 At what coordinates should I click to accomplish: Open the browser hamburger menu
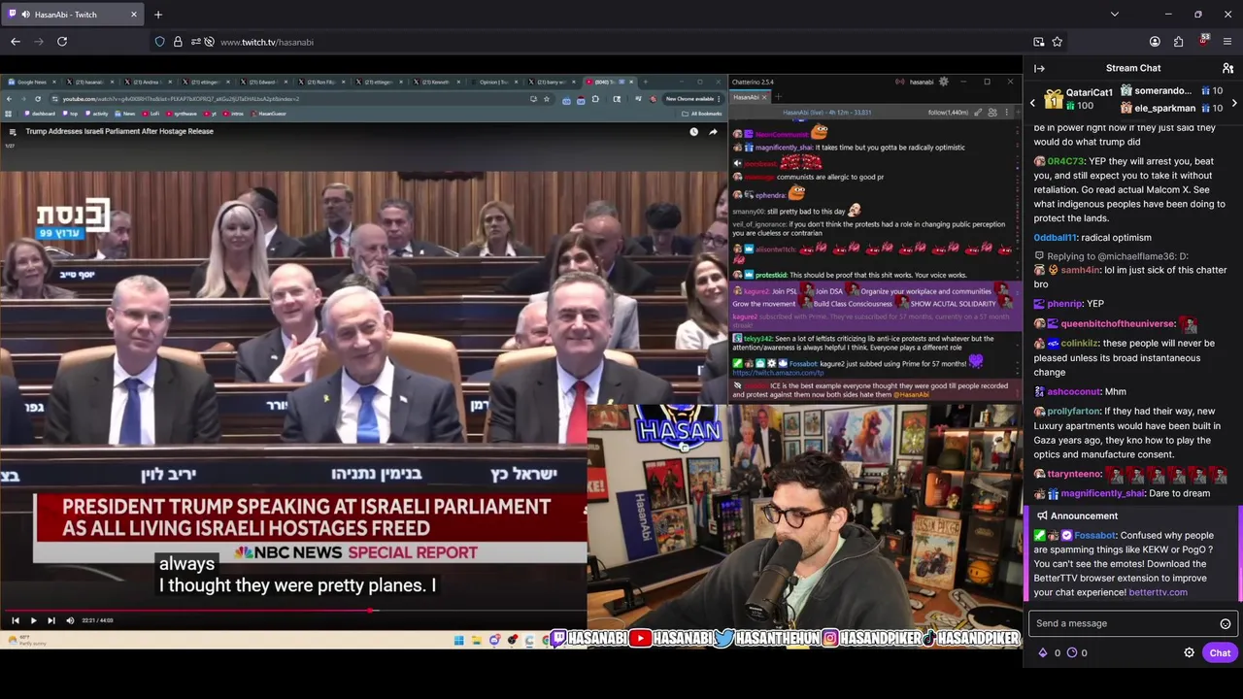click(x=1227, y=42)
